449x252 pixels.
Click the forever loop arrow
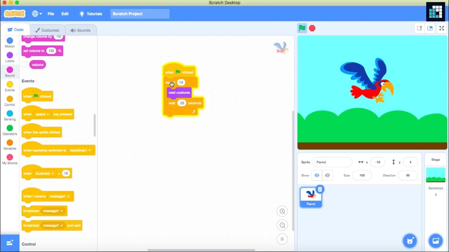(193, 111)
